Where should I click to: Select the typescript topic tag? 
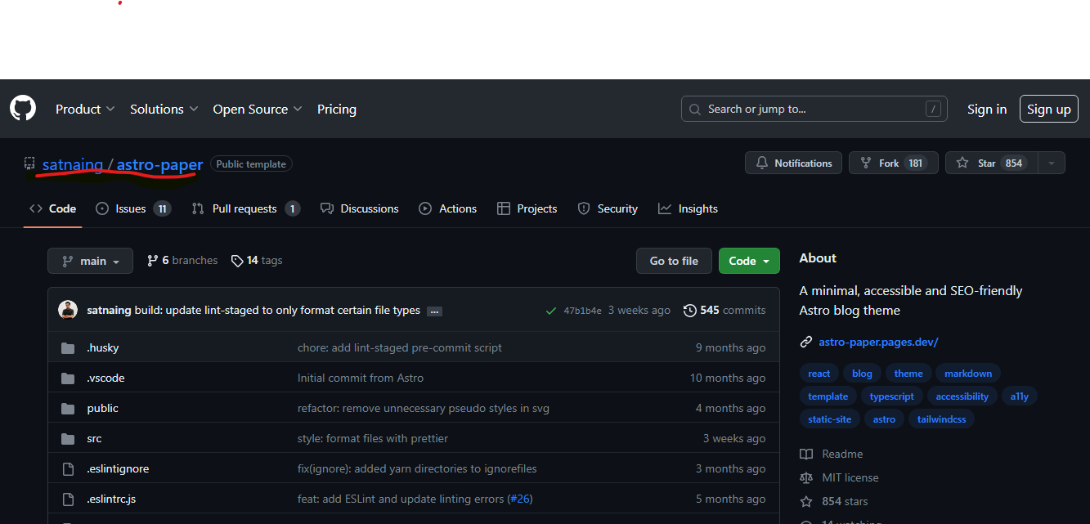coord(892,396)
